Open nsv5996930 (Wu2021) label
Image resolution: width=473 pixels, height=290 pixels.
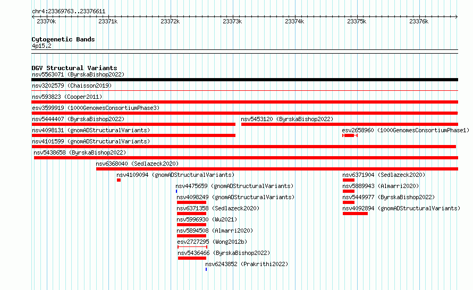pos(207,219)
